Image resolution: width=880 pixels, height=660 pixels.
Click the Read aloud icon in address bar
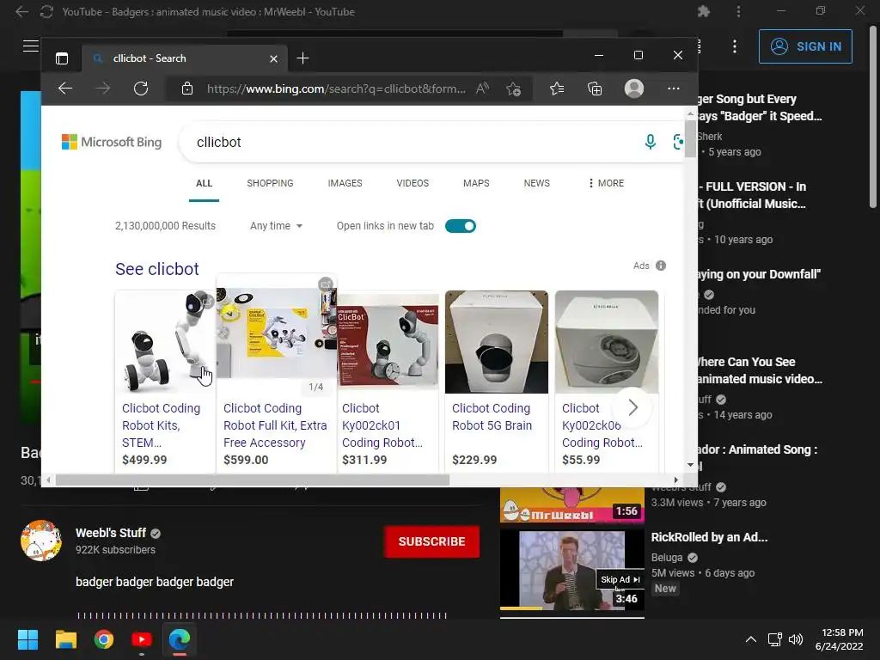pyautogui.click(x=482, y=89)
